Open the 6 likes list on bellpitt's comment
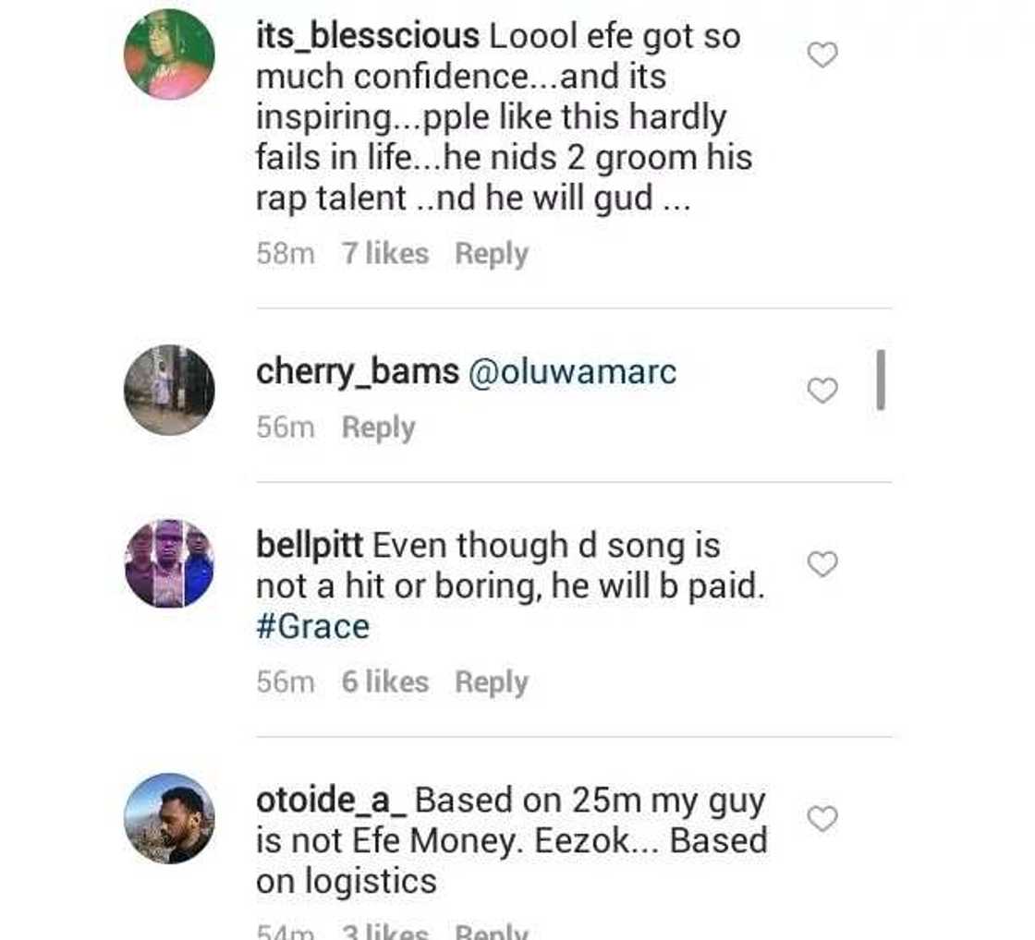Viewport: 1035px width, 940px height. click(x=384, y=681)
